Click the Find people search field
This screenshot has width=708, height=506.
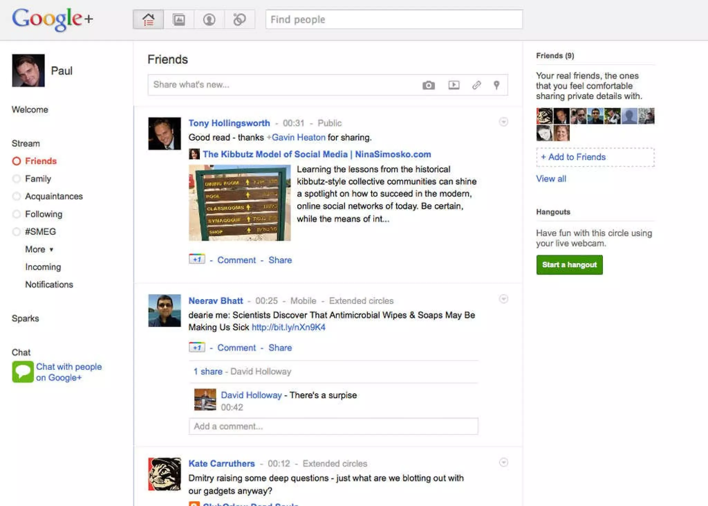(x=394, y=19)
